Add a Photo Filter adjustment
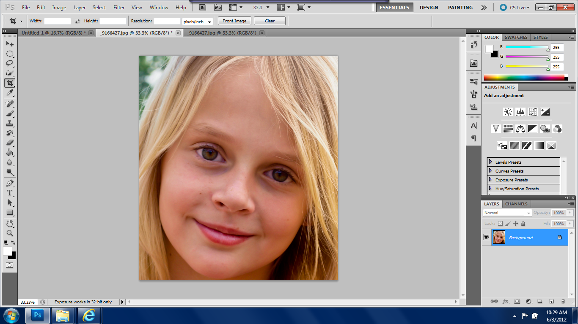The width and height of the screenshot is (578, 324). (545, 129)
